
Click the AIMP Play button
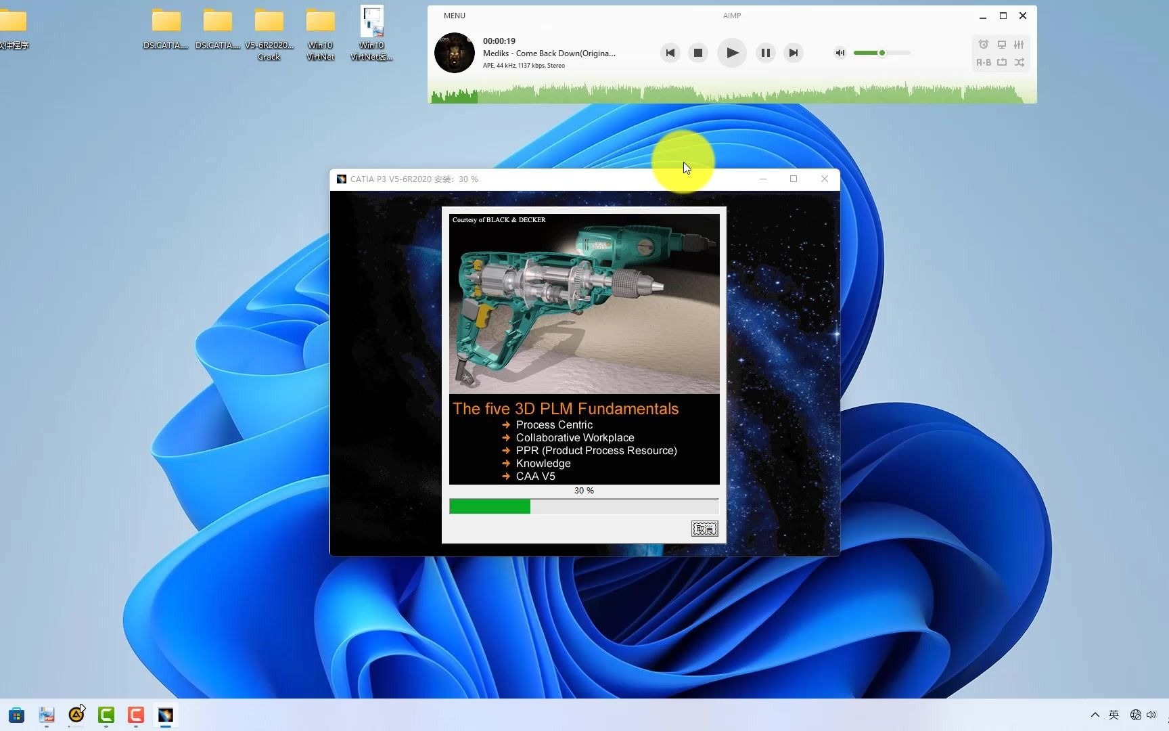pyautogui.click(x=731, y=53)
